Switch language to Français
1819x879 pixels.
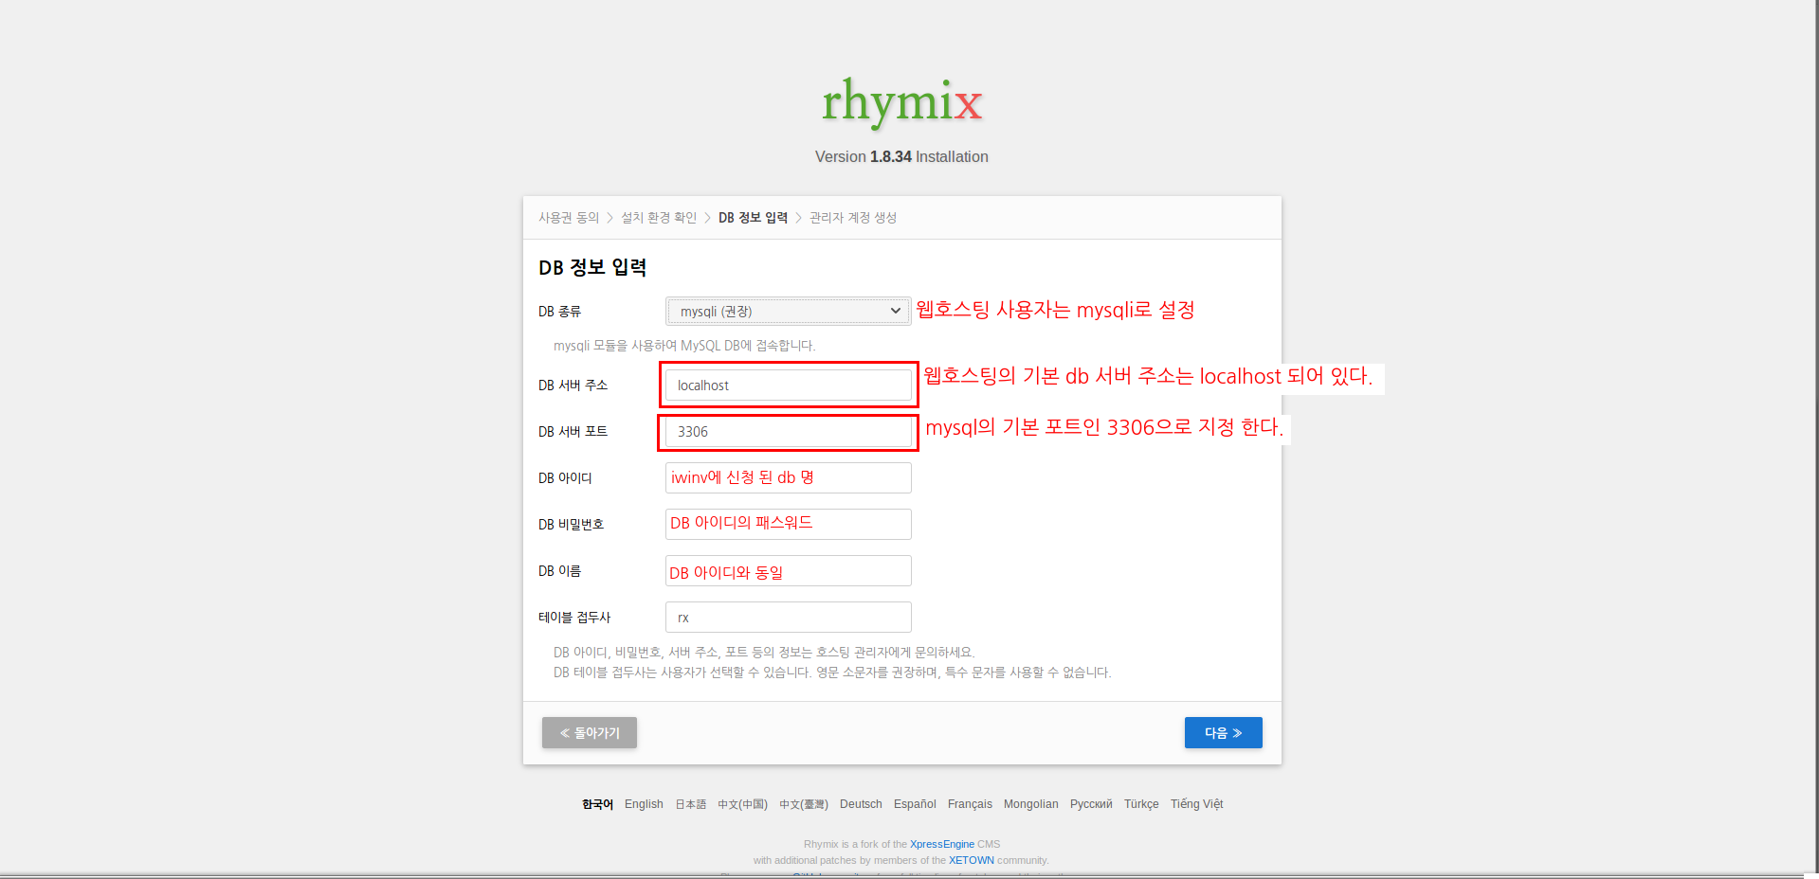(970, 804)
